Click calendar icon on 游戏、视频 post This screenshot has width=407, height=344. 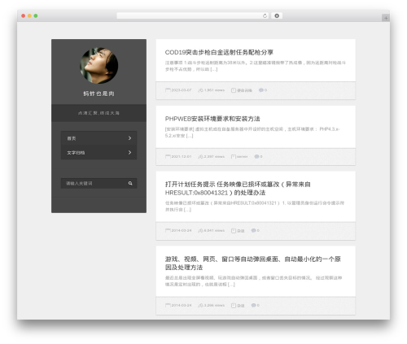[168, 305]
